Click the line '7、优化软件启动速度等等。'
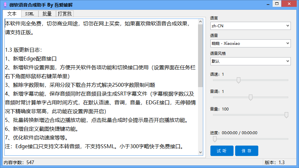This screenshot has width=299, height=168. [36, 137]
